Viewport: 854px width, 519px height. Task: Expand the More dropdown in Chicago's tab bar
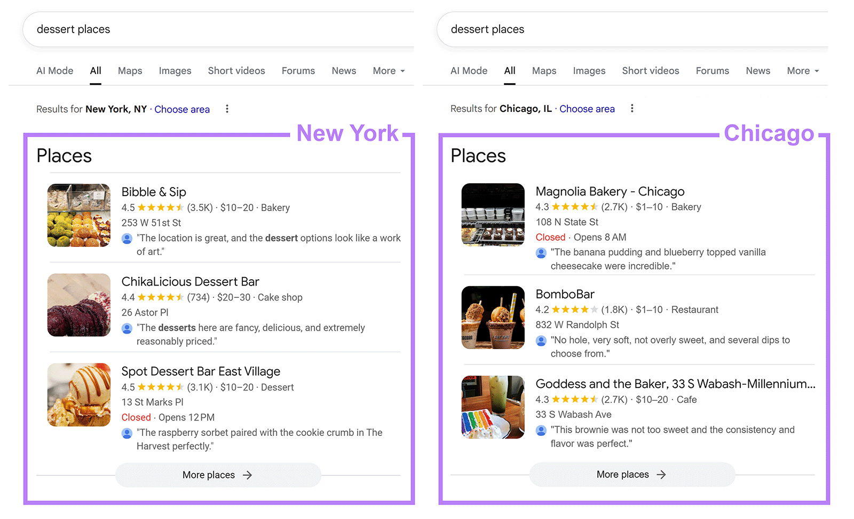point(802,70)
